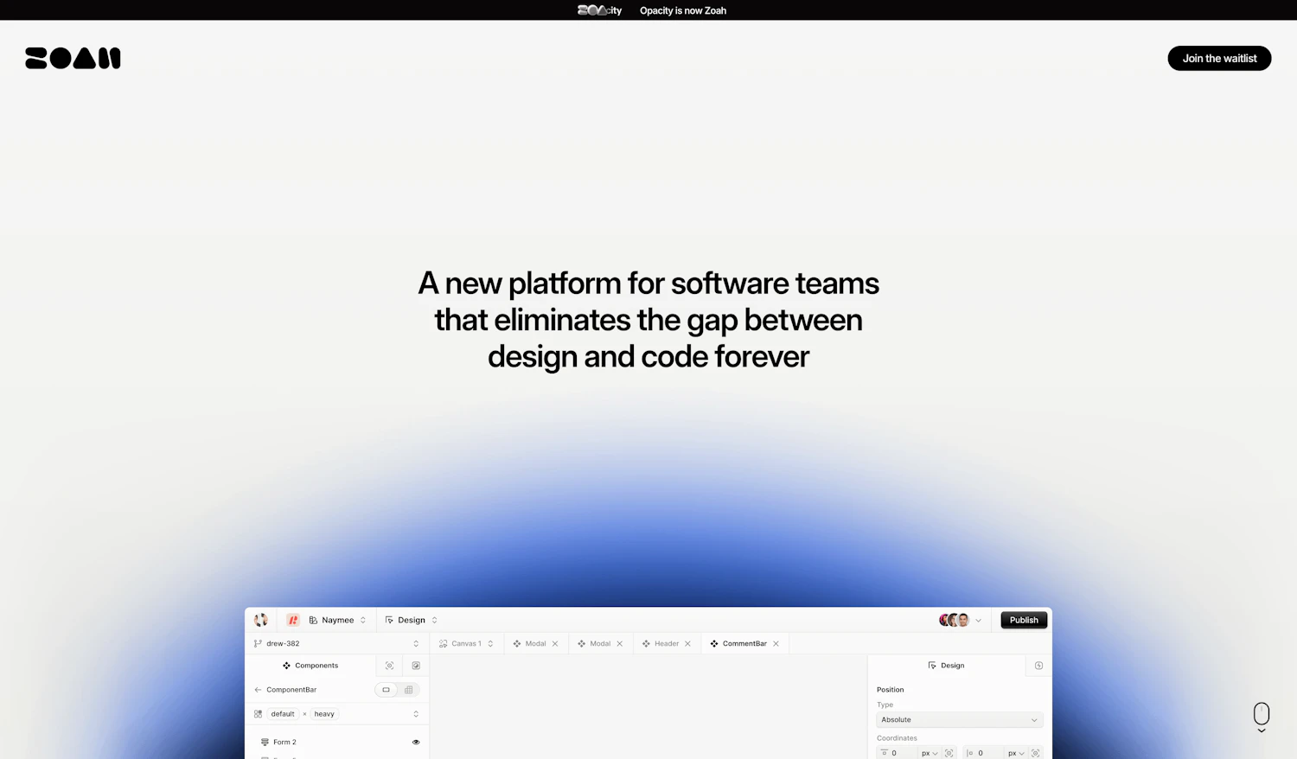
Task: Expand the Canvas 1 chevrons
Action: (x=490, y=643)
